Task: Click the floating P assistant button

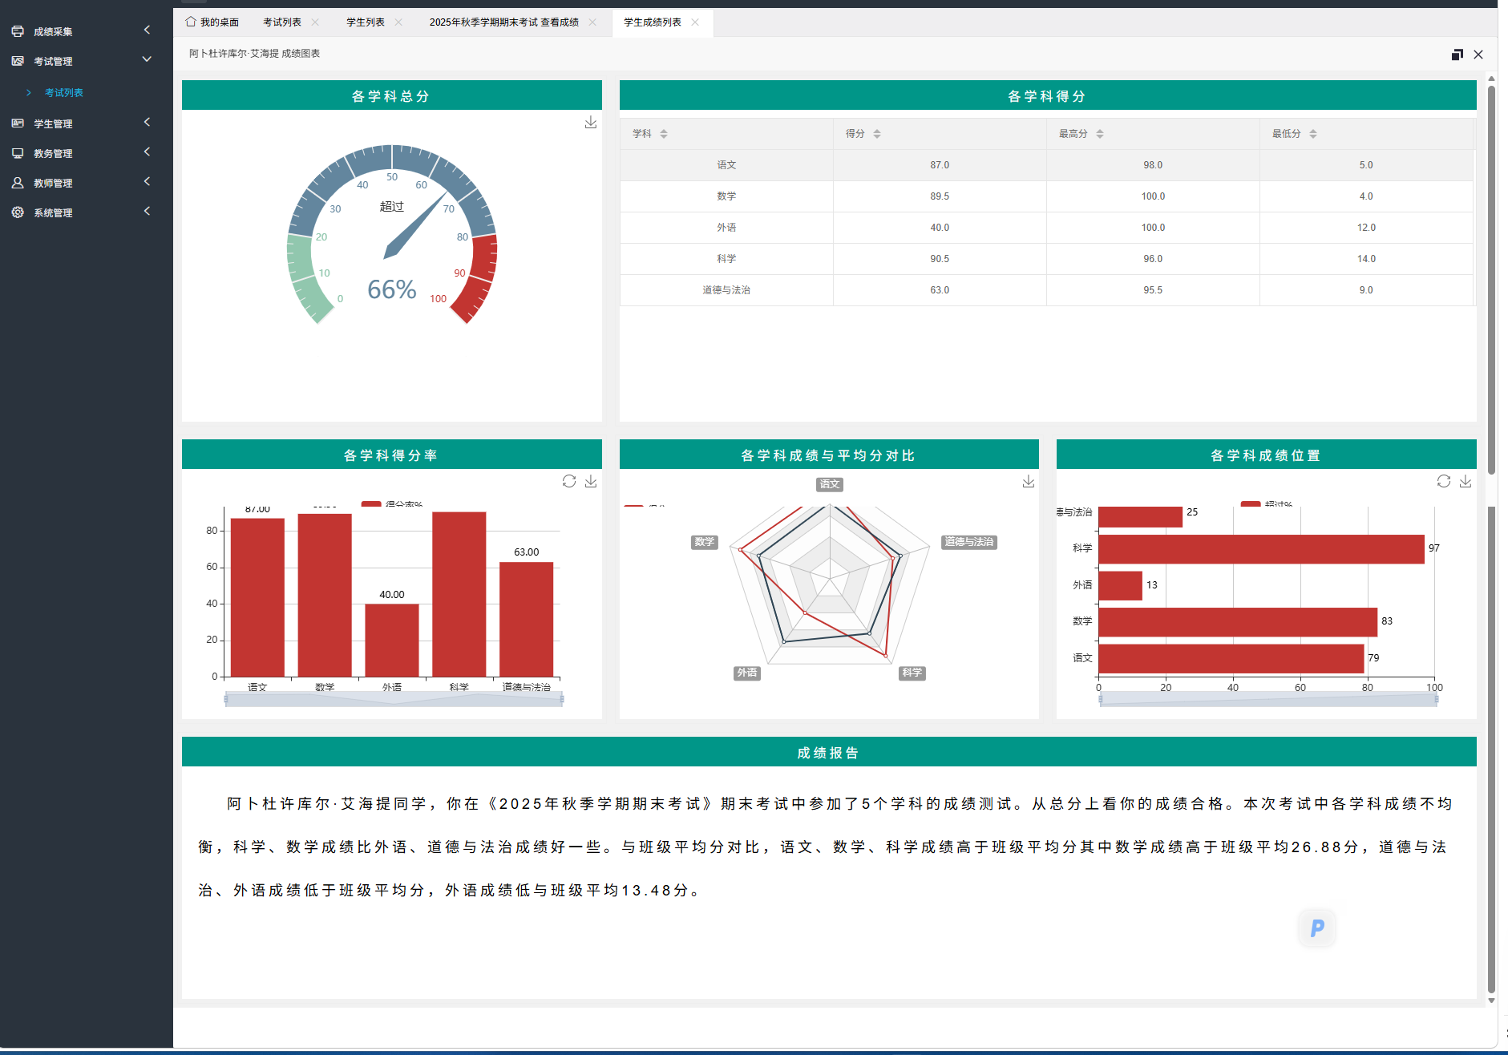Action: click(1316, 928)
